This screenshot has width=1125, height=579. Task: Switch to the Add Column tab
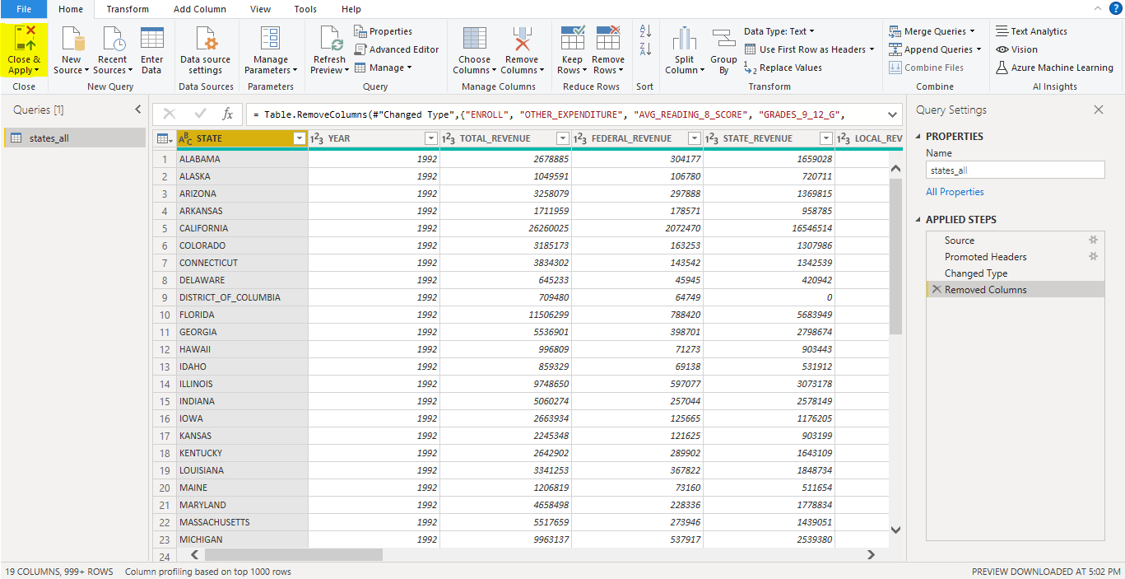tap(199, 9)
